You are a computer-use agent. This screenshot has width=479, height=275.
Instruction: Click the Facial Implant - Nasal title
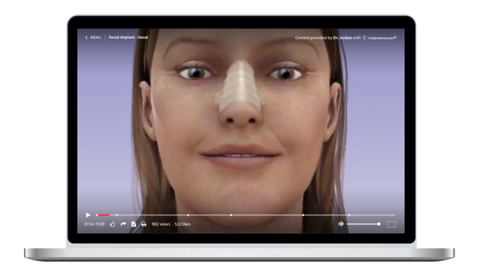128,37
